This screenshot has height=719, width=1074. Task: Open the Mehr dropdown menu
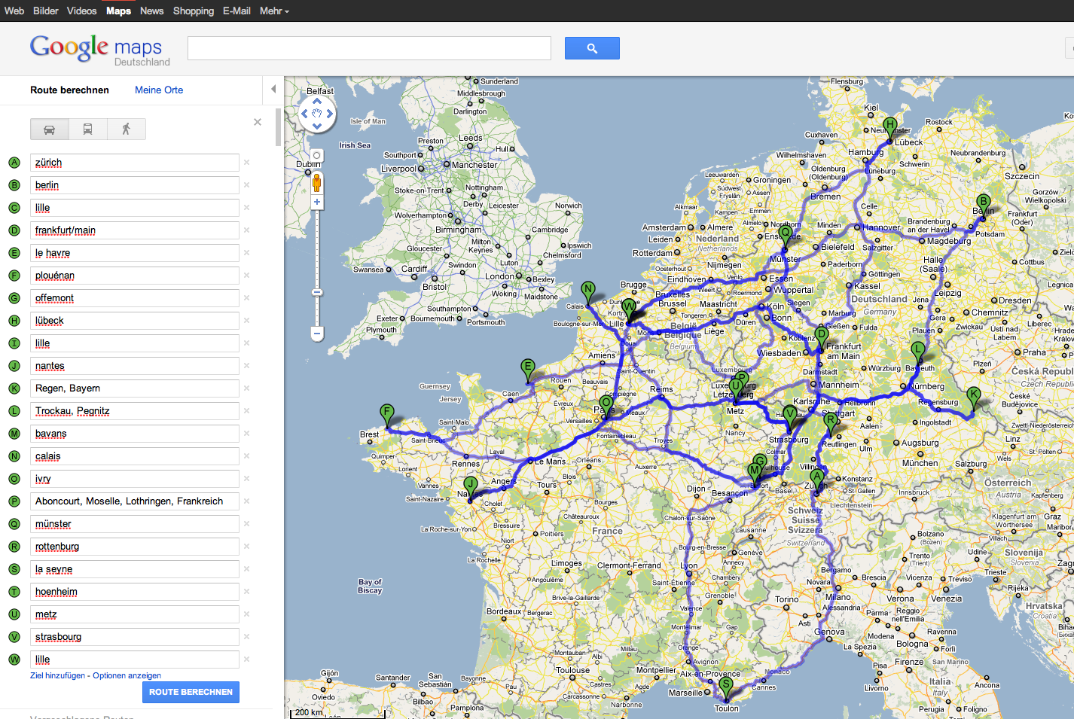(x=274, y=11)
